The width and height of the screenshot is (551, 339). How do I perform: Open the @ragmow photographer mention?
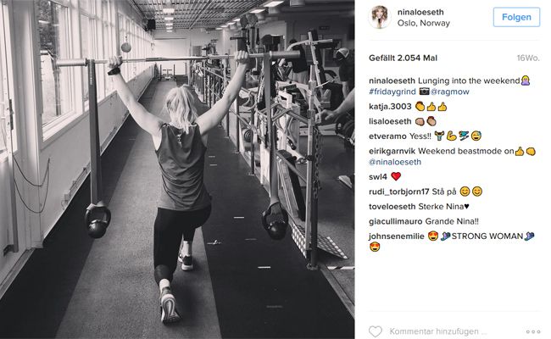pyautogui.click(x=450, y=92)
